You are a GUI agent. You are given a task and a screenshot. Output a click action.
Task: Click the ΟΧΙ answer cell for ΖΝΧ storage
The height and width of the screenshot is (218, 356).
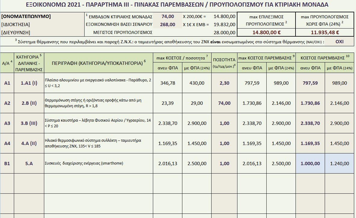pos(339,41)
